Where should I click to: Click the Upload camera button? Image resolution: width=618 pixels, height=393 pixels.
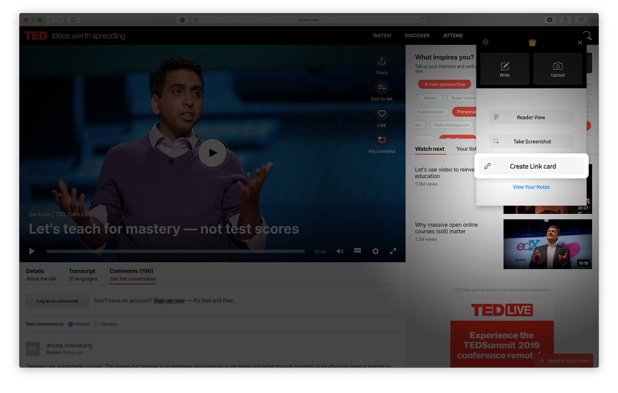[x=558, y=69]
